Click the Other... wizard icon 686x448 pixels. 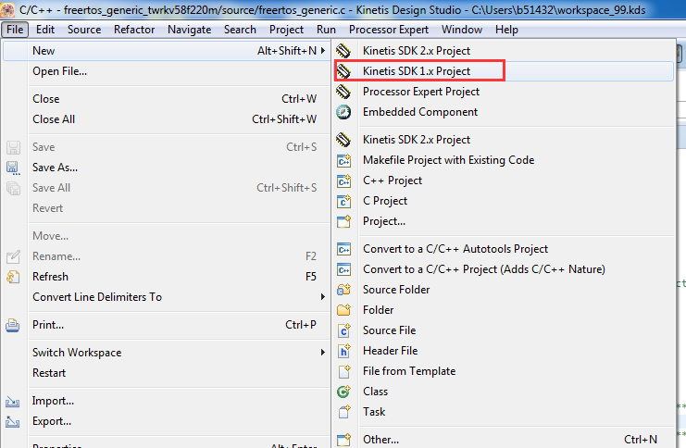tap(343, 440)
